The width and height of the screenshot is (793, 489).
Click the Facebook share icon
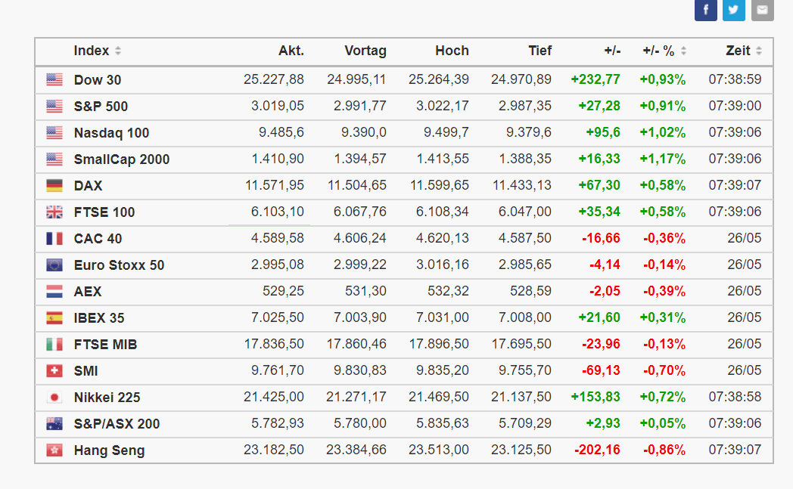705,10
